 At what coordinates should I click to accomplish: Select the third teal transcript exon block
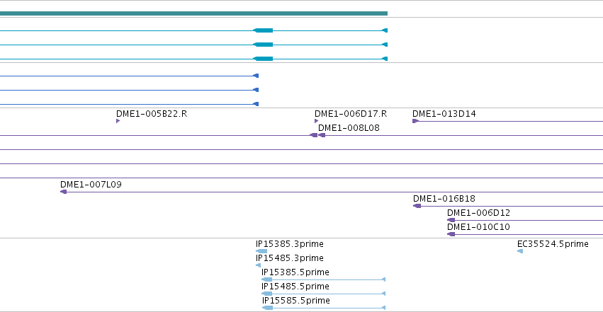pyautogui.click(x=263, y=59)
